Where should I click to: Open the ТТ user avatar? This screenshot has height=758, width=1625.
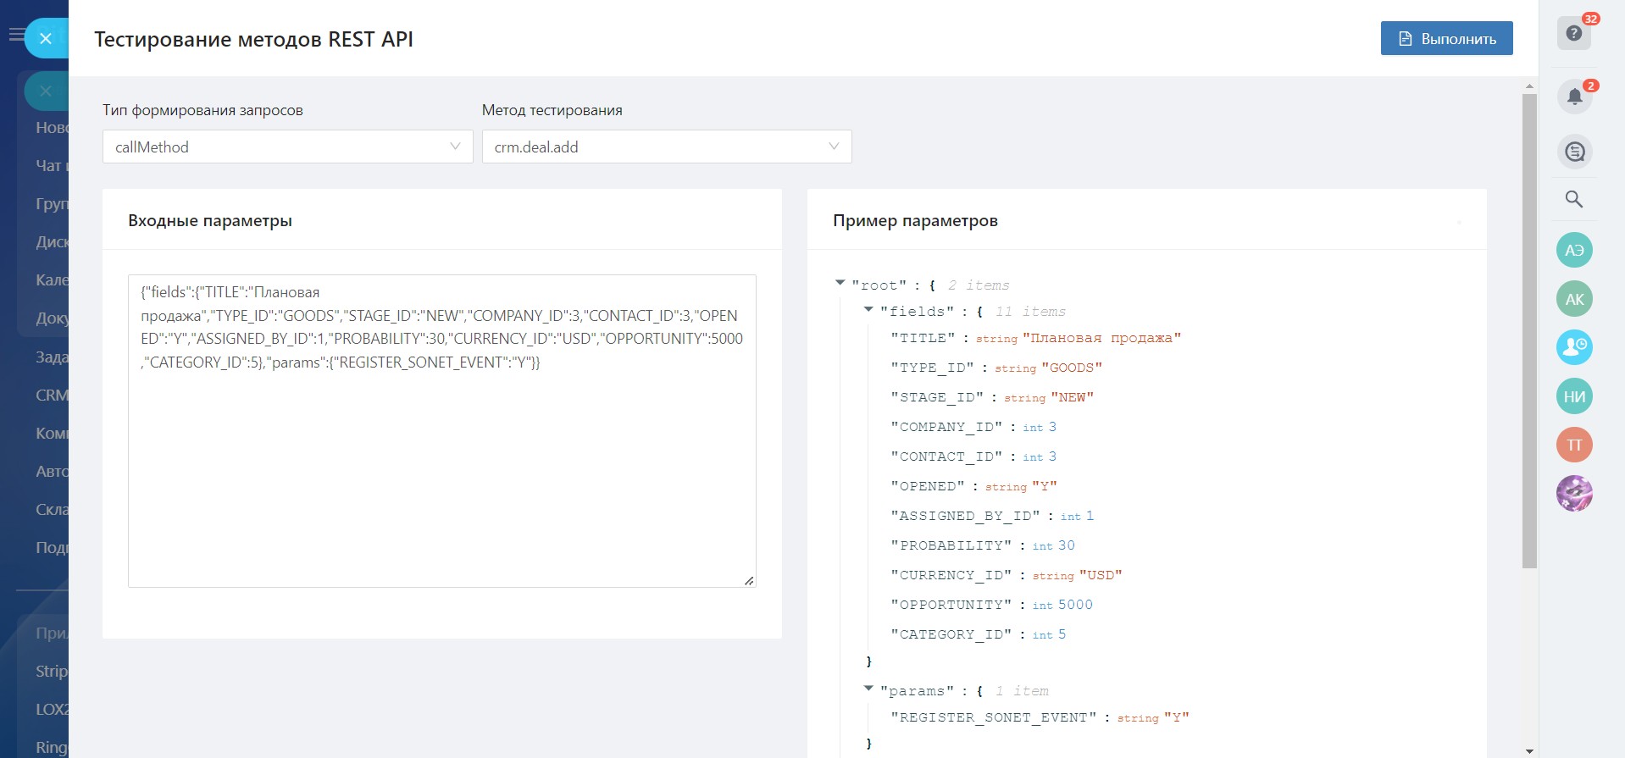coord(1574,445)
